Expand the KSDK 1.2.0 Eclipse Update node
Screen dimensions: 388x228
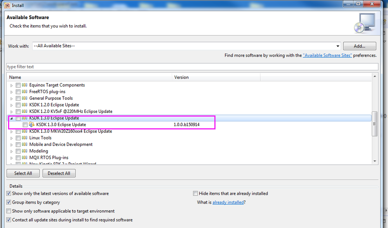pyautogui.click(x=11, y=105)
